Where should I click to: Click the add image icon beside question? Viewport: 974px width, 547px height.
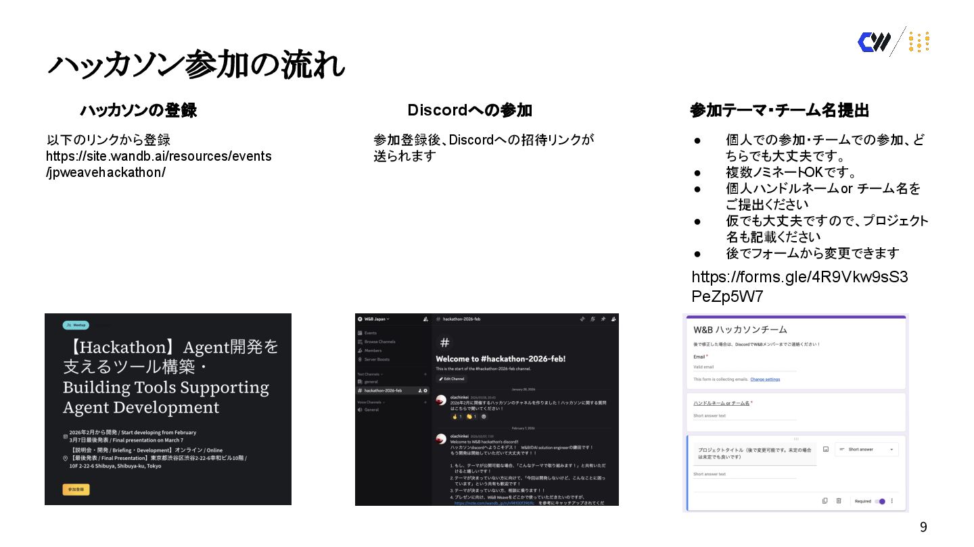[826, 449]
